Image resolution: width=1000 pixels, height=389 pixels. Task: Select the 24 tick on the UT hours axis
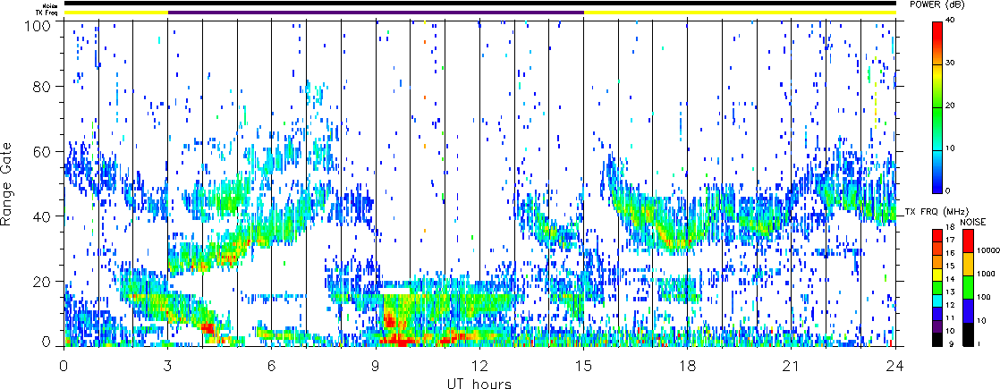pos(894,366)
